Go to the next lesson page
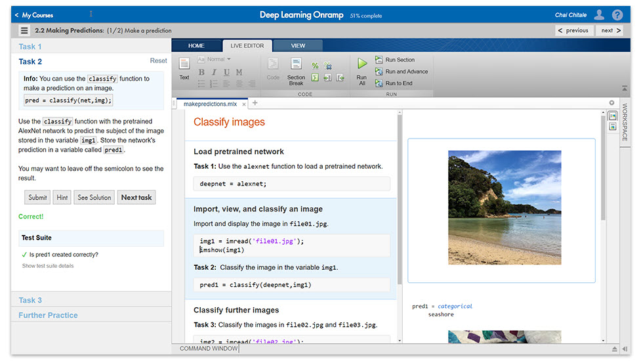 point(610,30)
